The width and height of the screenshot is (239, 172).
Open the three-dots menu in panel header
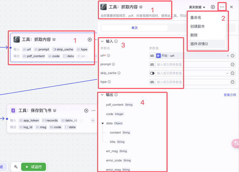222,7
